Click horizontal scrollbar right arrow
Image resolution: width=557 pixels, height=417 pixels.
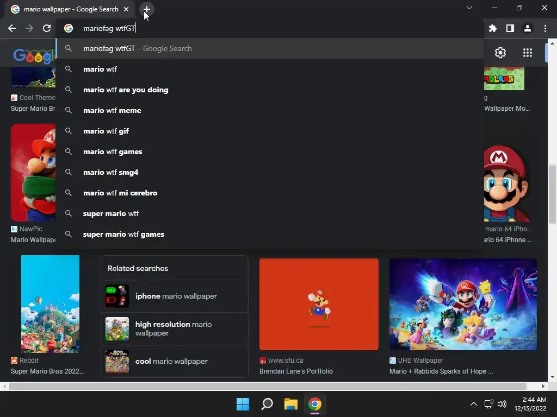click(x=543, y=386)
